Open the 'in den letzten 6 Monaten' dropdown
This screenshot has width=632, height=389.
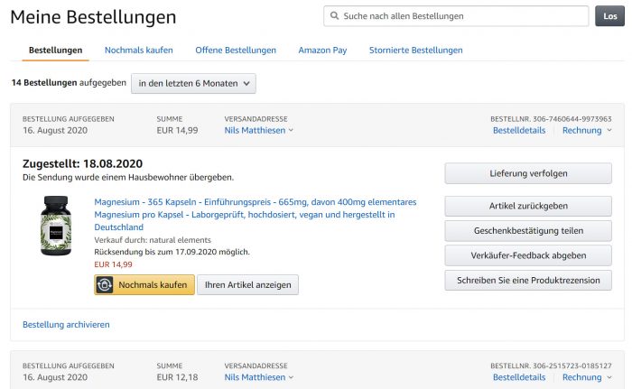pos(193,83)
